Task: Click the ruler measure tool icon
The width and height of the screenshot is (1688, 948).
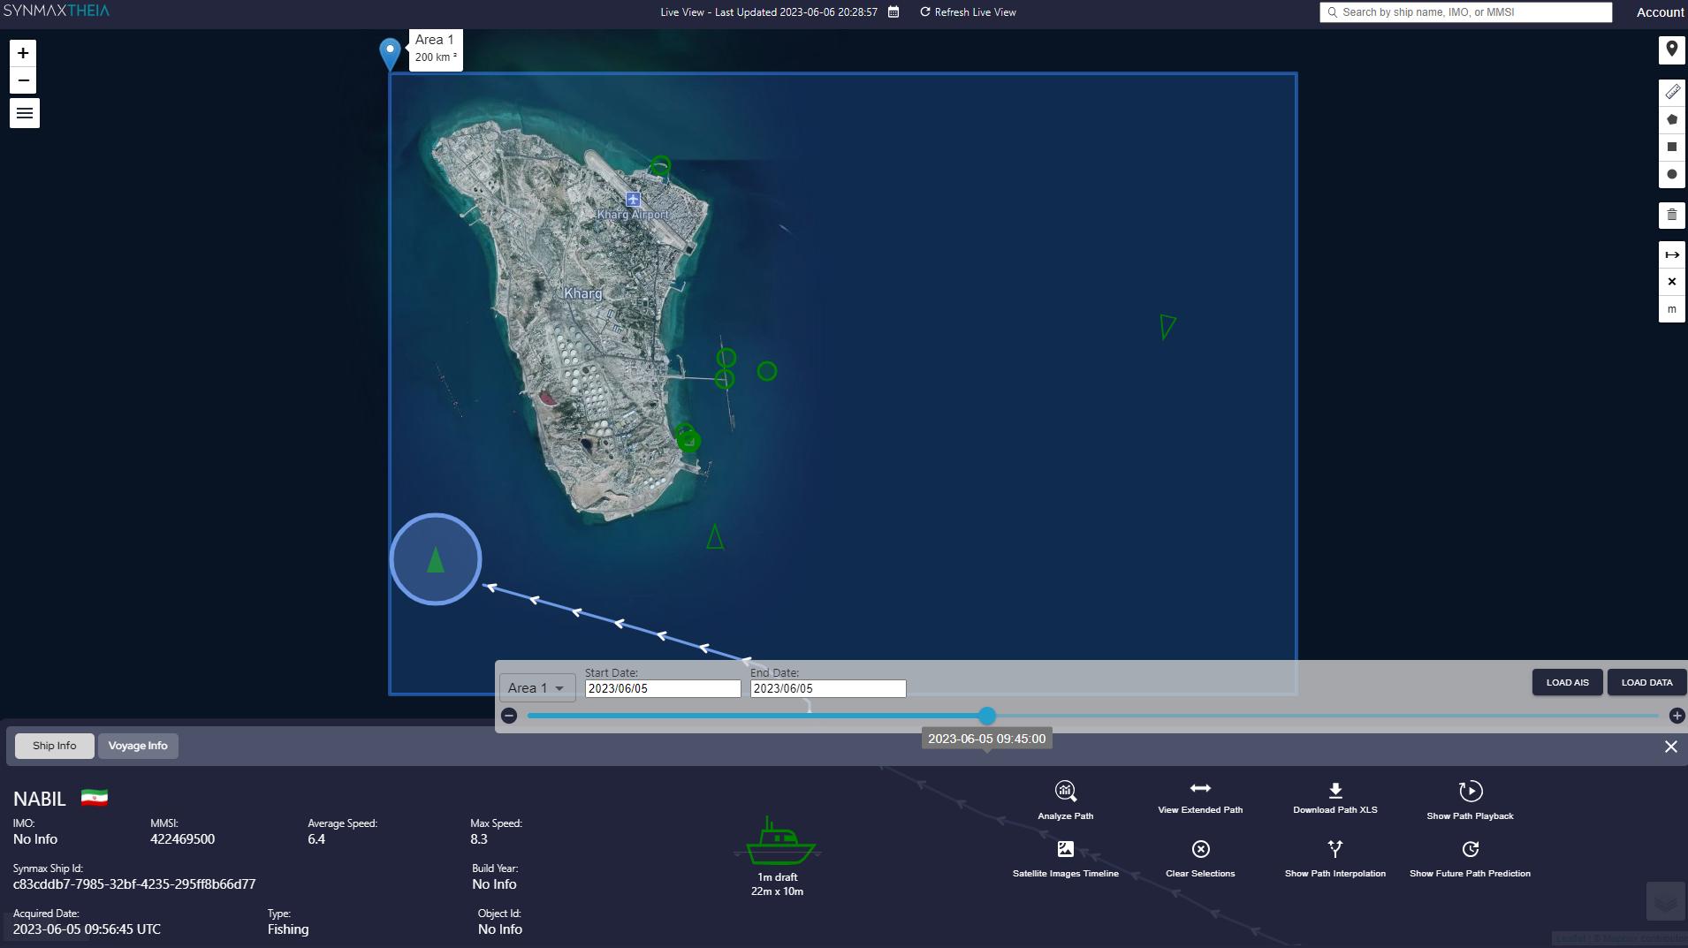Action: click(1671, 92)
